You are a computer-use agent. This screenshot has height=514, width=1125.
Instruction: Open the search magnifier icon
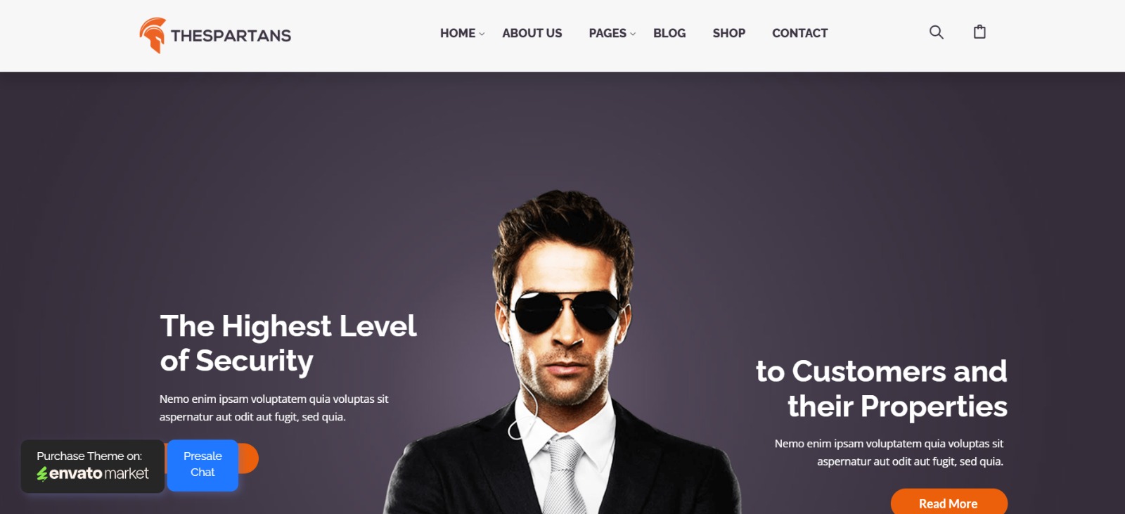pyautogui.click(x=936, y=32)
